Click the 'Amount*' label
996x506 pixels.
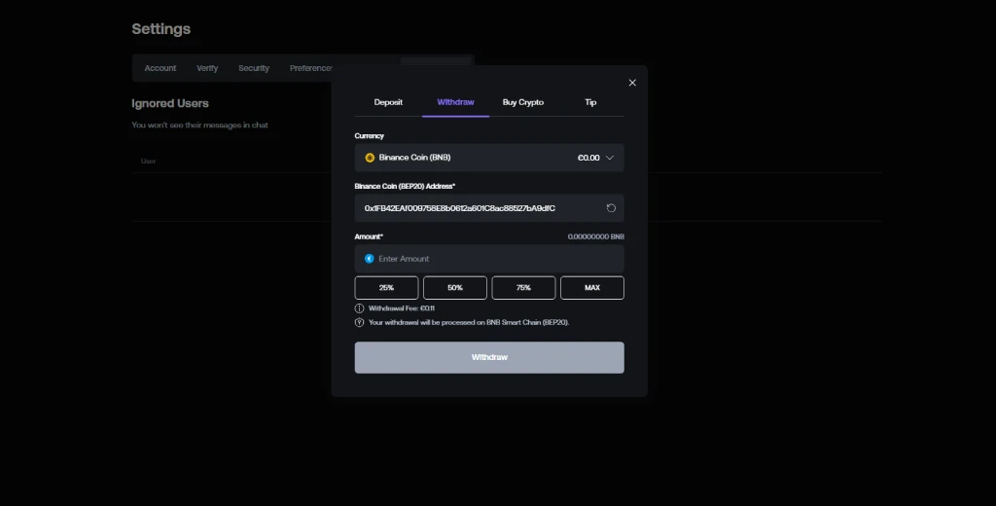(369, 236)
